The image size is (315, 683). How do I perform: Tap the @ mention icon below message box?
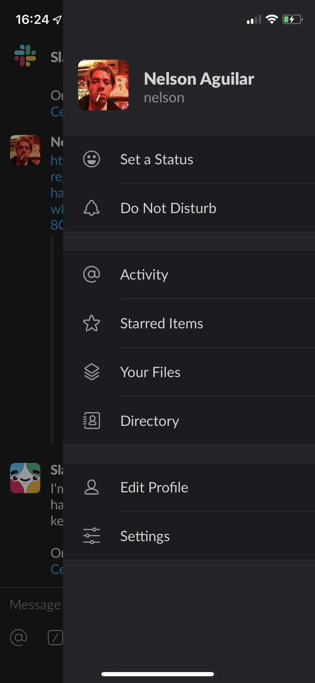(x=18, y=637)
